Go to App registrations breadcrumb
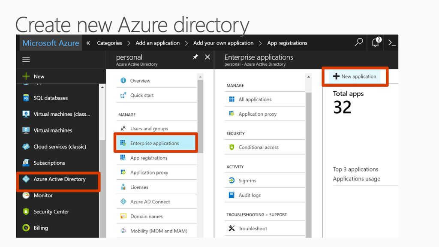 (x=287, y=43)
